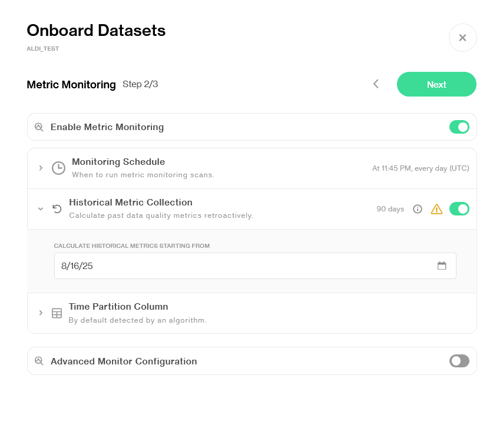Click the clock icon for Monitoring Schedule

pyautogui.click(x=58, y=168)
